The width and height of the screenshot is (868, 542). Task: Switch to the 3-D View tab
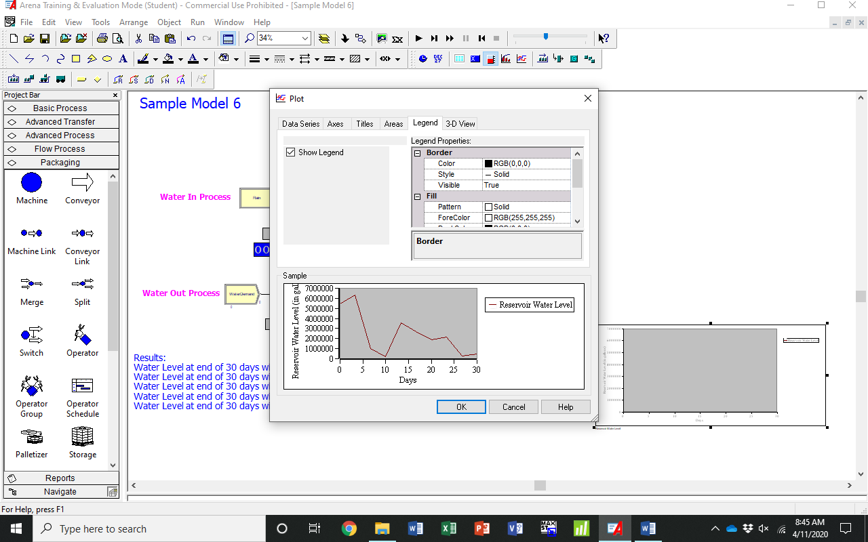click(460, 124)
